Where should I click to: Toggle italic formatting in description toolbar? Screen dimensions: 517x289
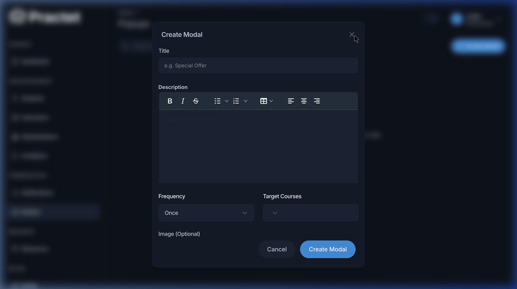[x=183, y=101]
